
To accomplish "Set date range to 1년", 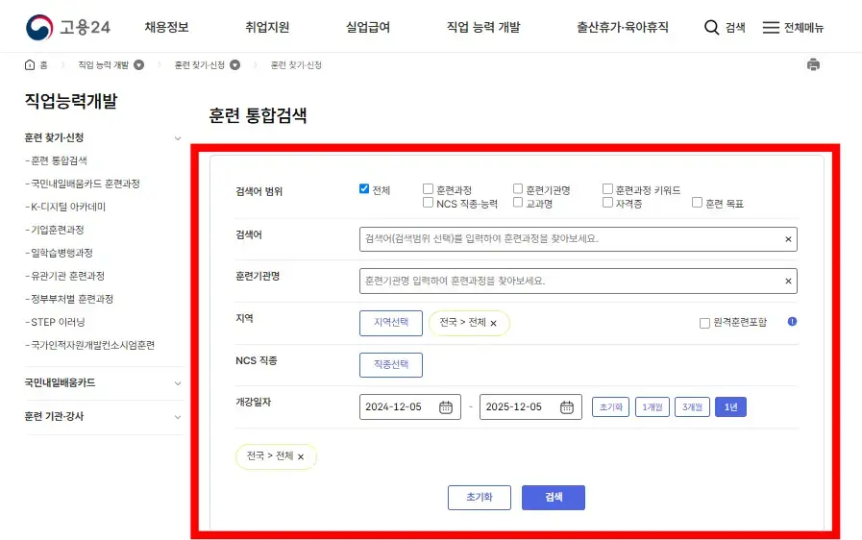I will click(x=730, y=407).
